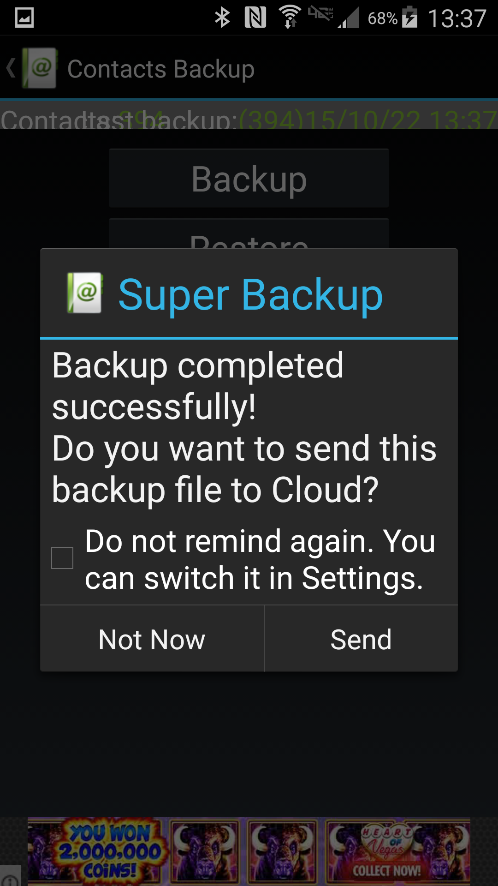Tap the Bluetooth status icon
Viewport: 498px width, 886px height.
tap(222, 18)
